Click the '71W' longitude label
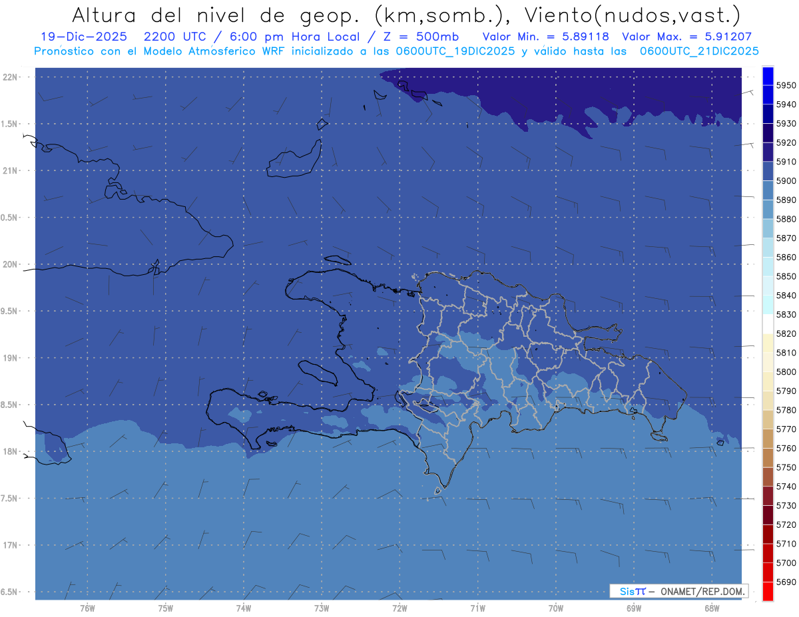This screenshot has height=617, width=799. 477,608
